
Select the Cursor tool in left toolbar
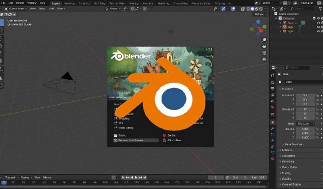coord(2,30)
